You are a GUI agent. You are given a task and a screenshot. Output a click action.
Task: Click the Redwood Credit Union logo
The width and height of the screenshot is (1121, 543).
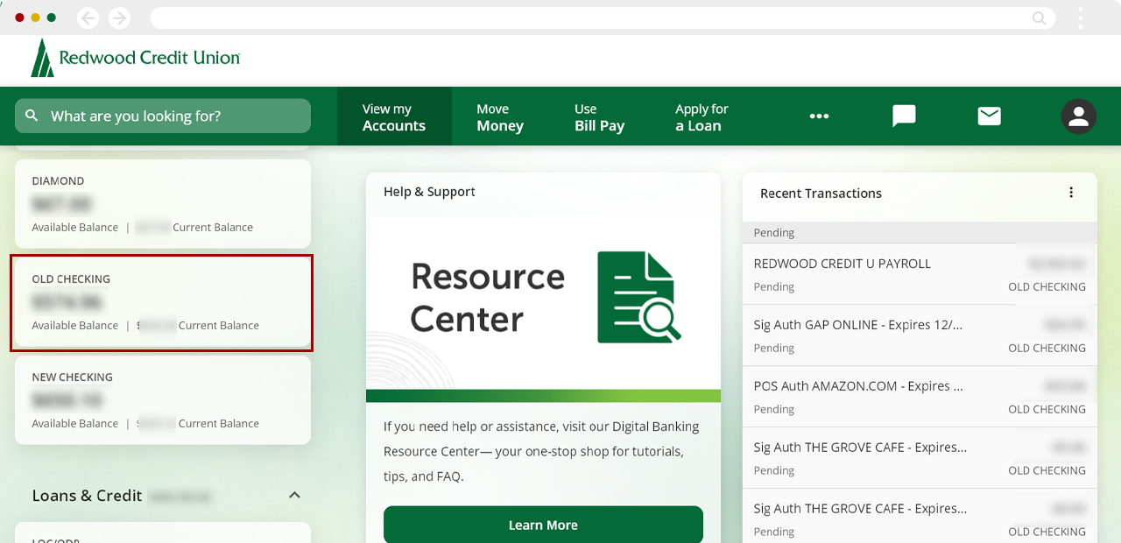[x=135, y=58]
